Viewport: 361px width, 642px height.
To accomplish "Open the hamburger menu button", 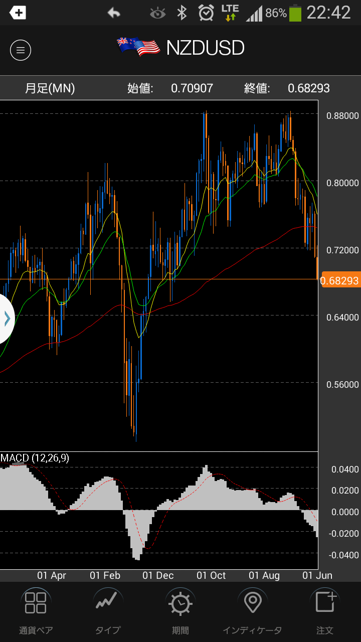I will point(21,50).
